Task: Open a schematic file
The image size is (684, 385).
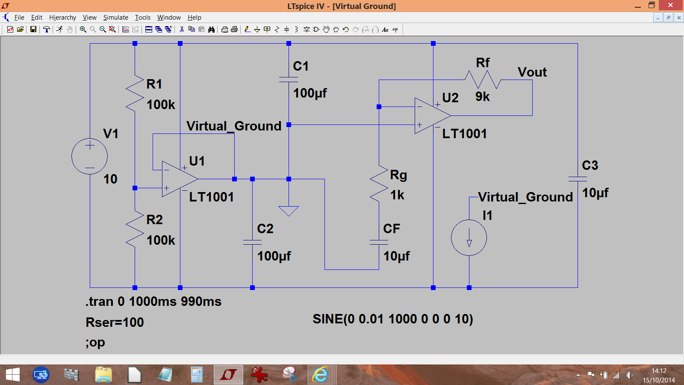Action: coord(20,30)
